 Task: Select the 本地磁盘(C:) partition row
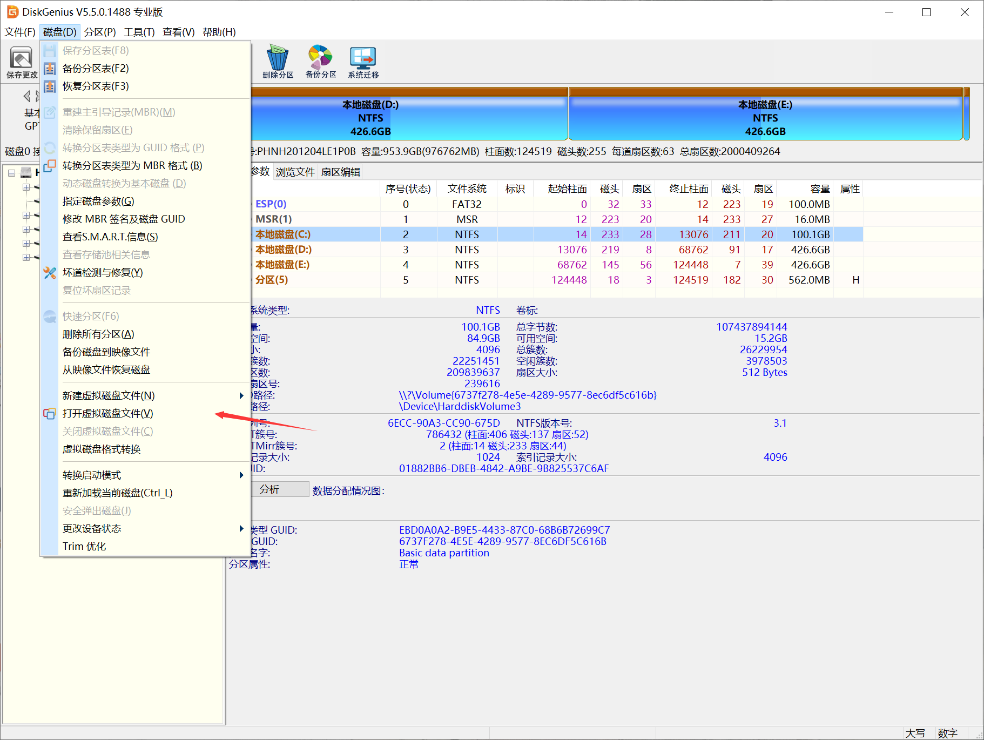(x=556, y=234)
